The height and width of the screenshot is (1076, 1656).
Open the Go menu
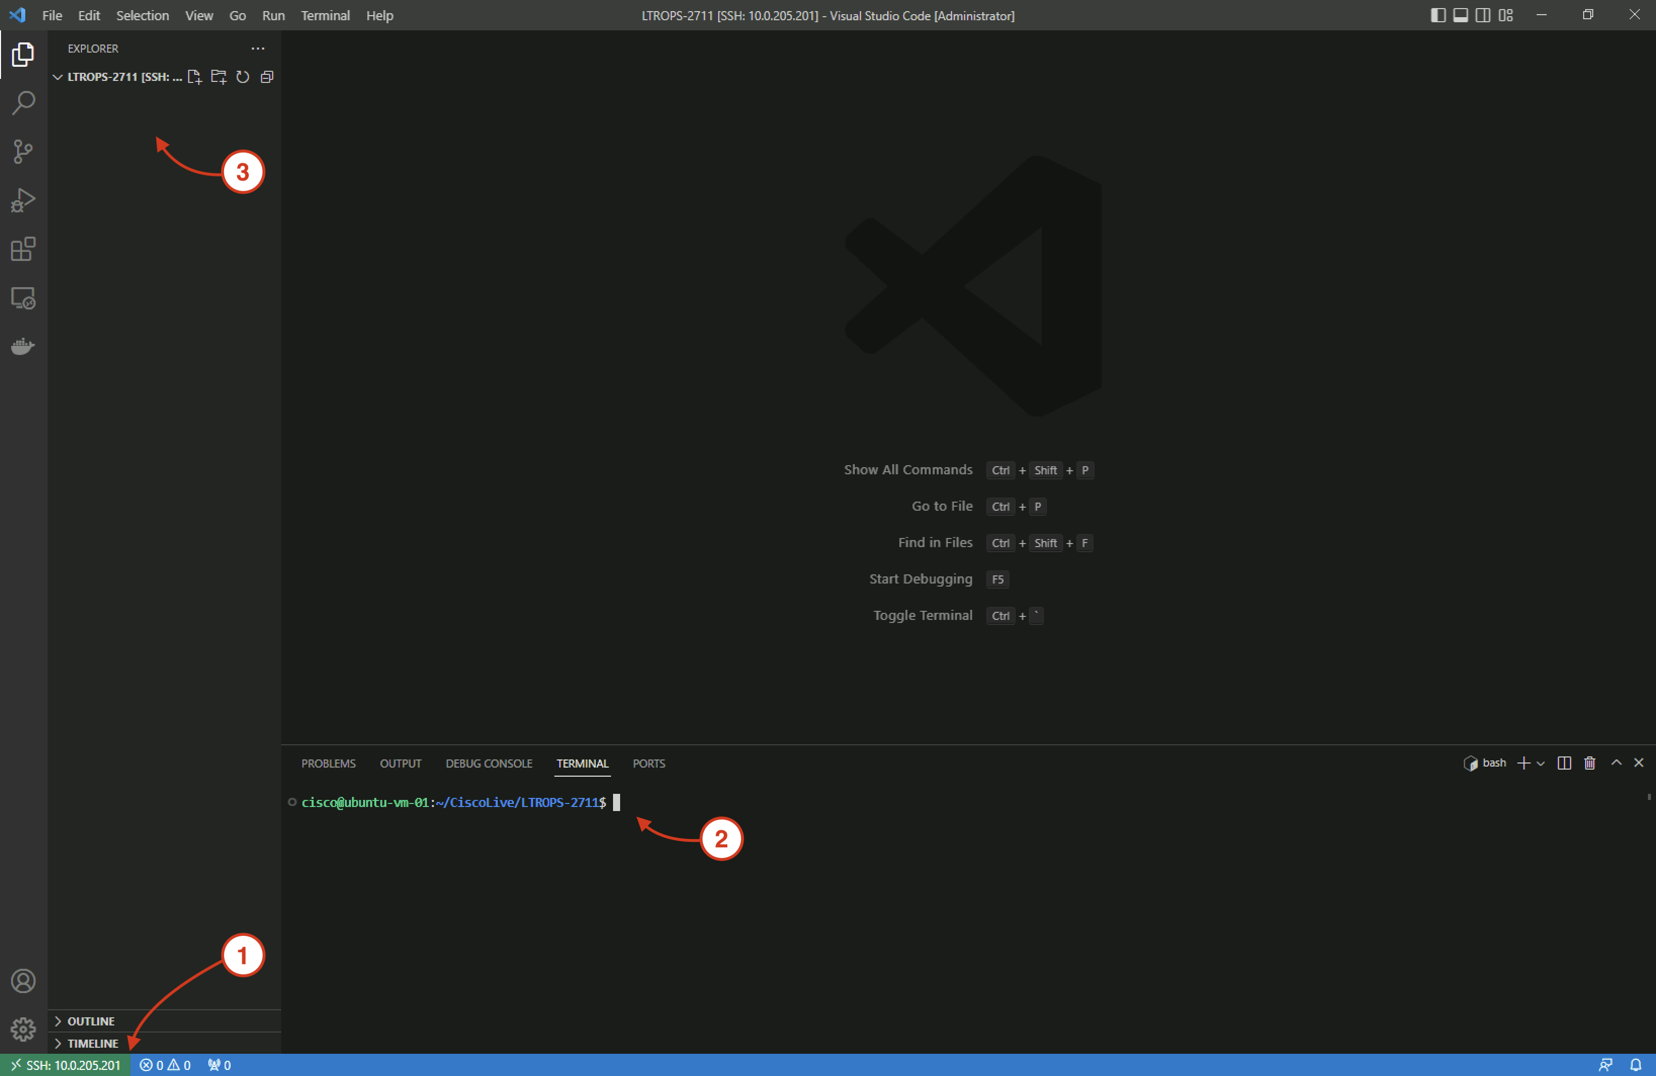click(x=237, y=15)
